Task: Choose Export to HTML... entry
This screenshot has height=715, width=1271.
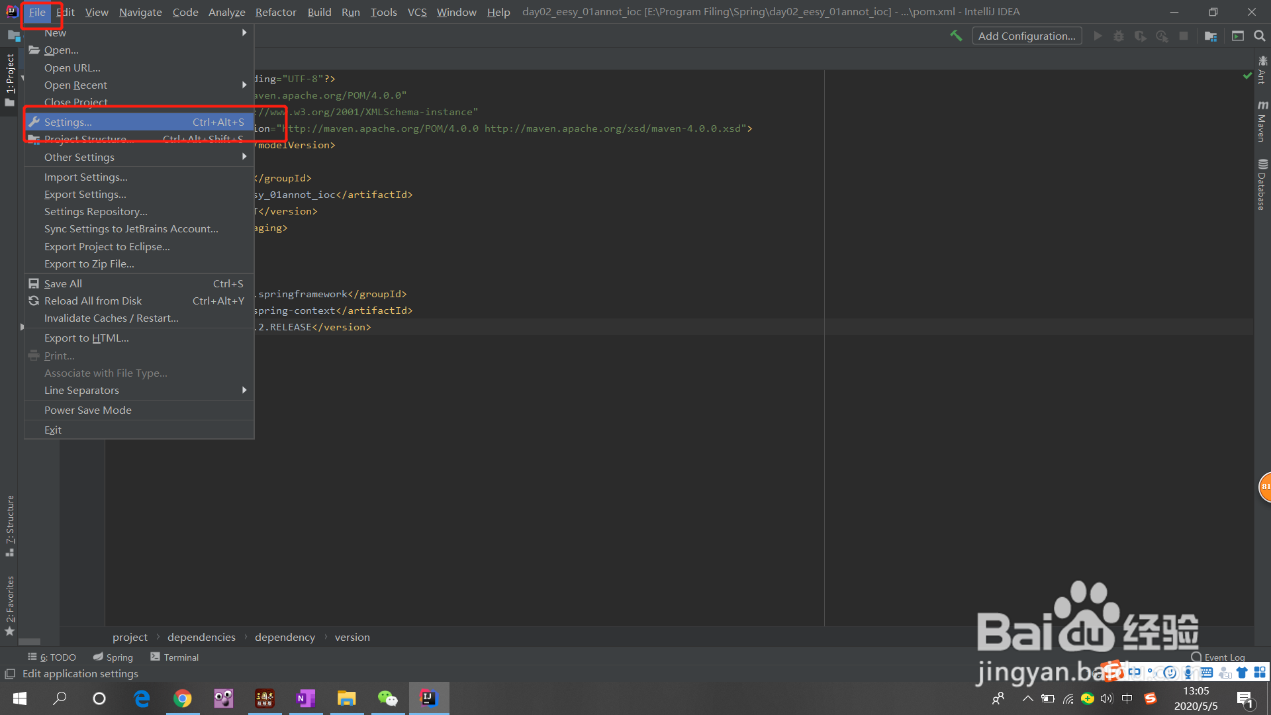Action: click(x=139, y=338)
